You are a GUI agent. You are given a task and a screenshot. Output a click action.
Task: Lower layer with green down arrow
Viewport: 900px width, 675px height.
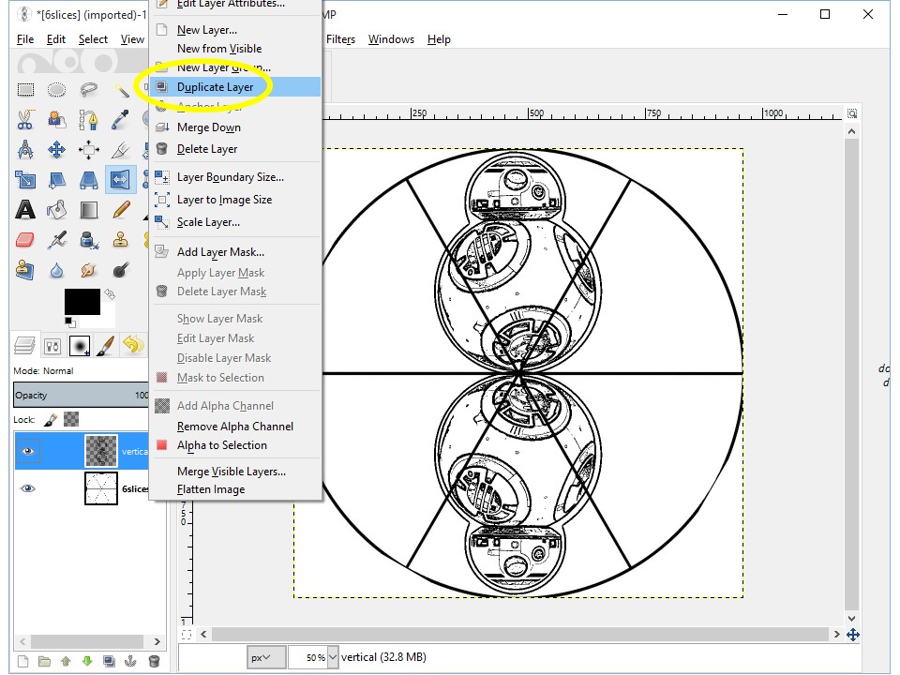click(87, 661)
